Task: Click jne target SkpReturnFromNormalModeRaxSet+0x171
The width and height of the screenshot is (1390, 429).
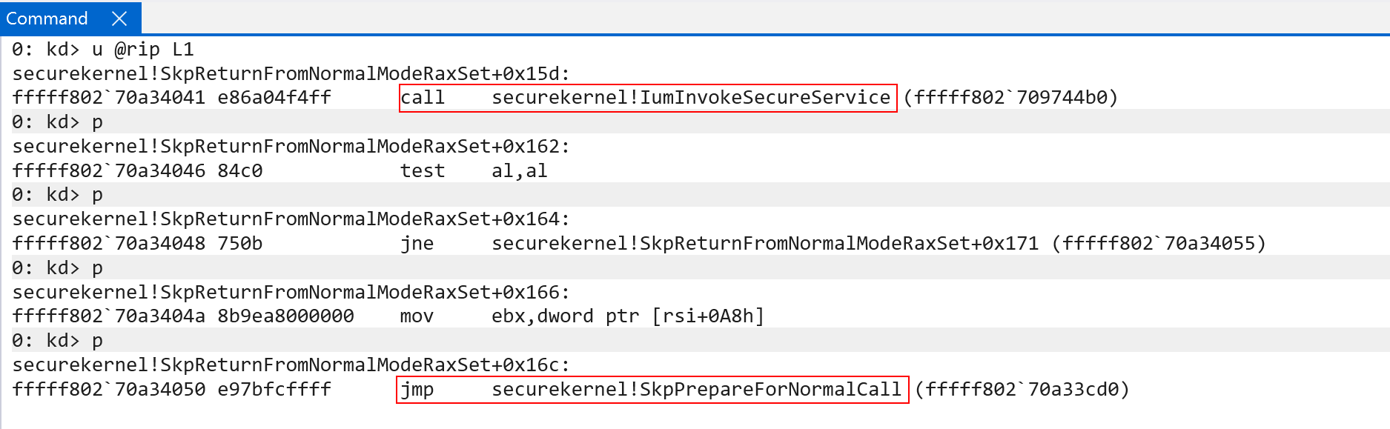Action: click(765, 244)
